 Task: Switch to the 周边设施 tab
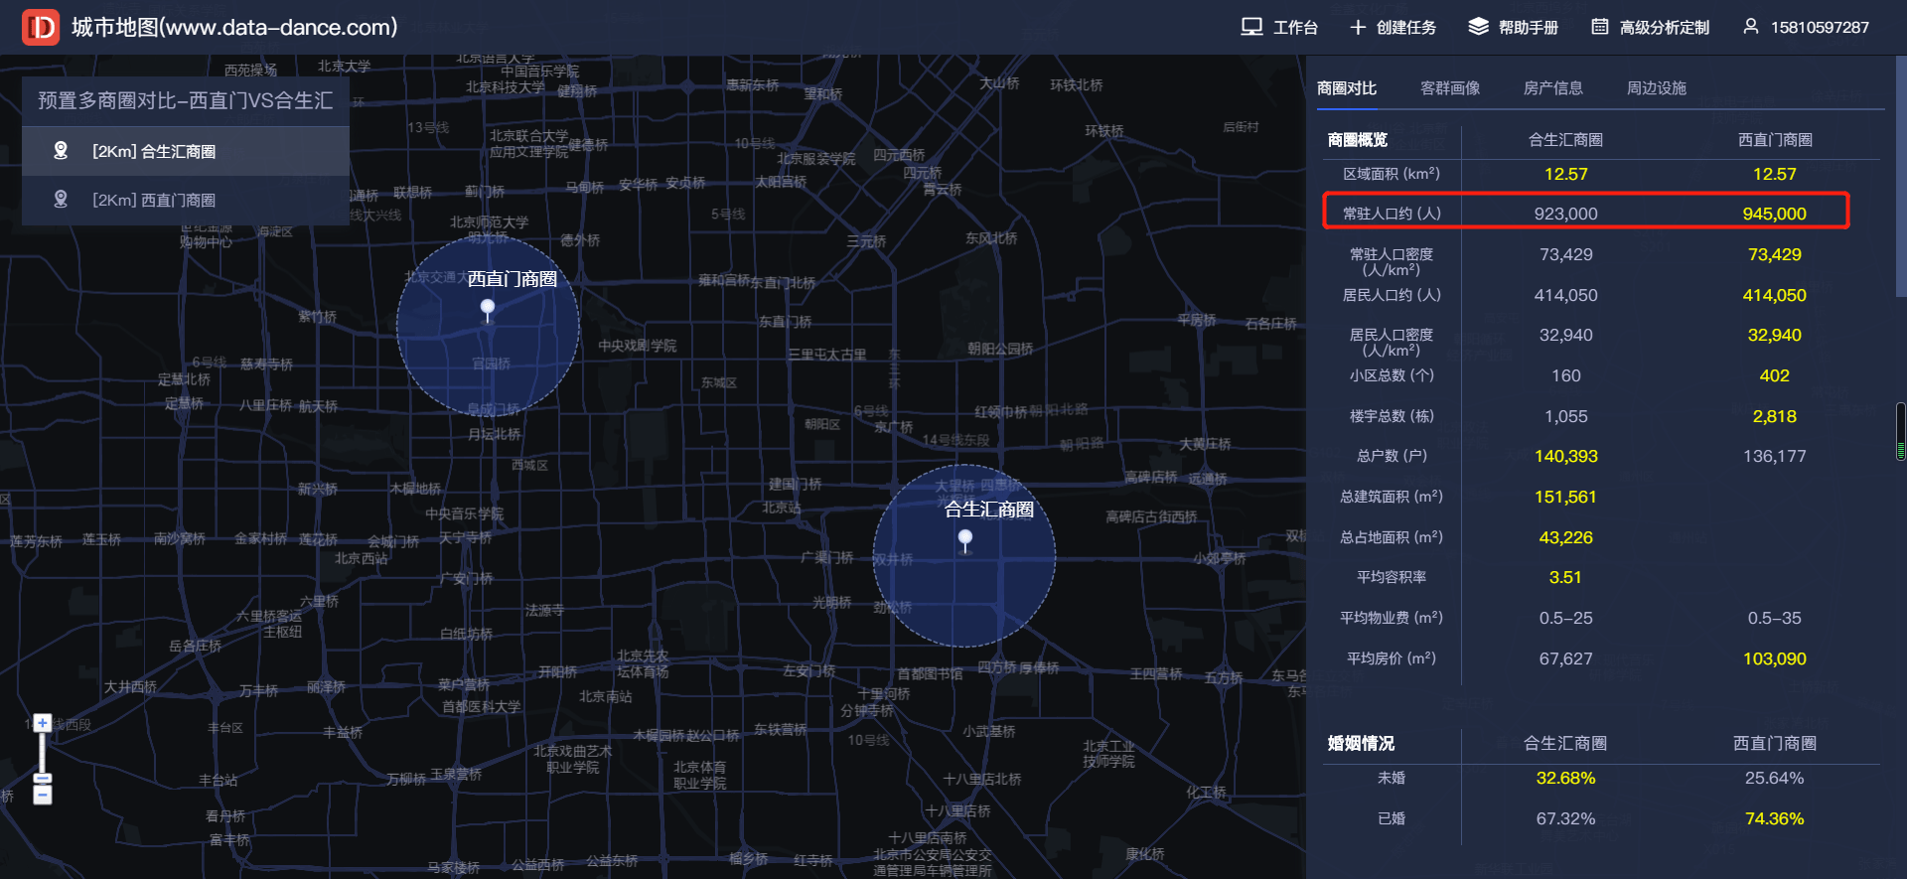pyautogui.click(x=1657, y=88)
